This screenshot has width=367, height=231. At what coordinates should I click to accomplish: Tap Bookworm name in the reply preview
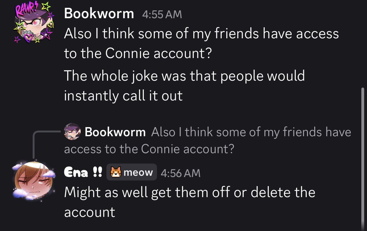point(115,132)
